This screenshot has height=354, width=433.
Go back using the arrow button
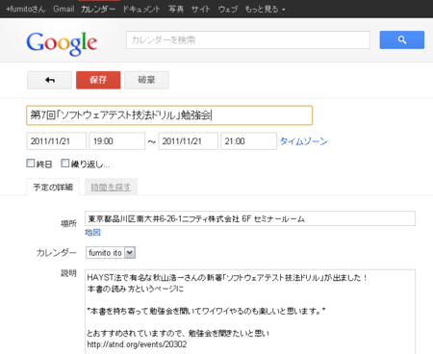pos(49,80)
